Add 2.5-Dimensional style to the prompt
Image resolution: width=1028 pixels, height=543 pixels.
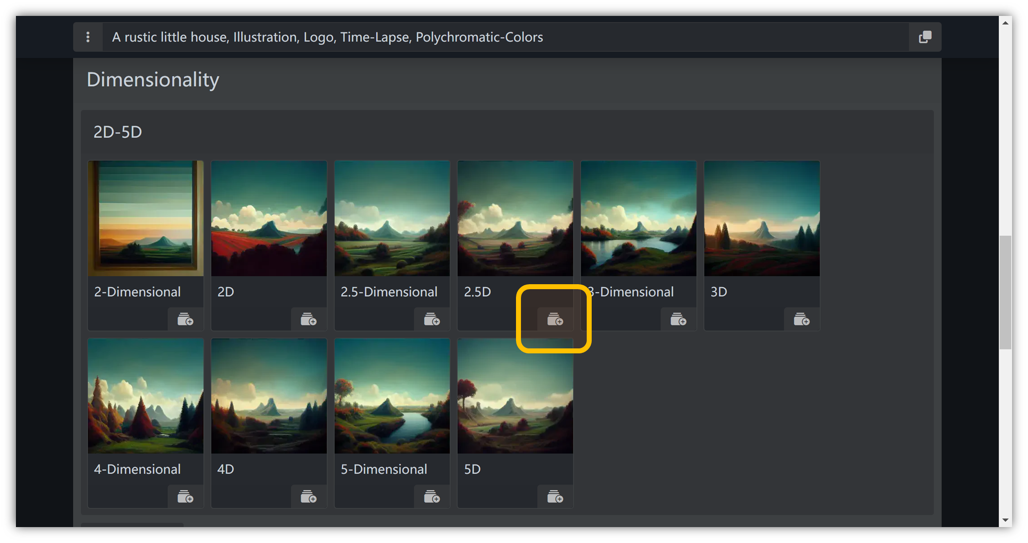tap(432, 319)
